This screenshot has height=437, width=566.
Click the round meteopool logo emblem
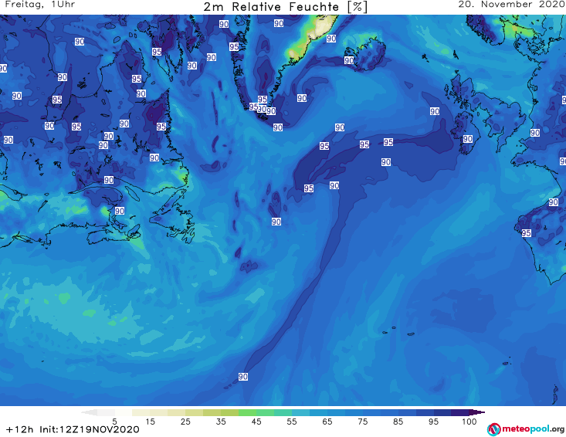pos(493,429)
